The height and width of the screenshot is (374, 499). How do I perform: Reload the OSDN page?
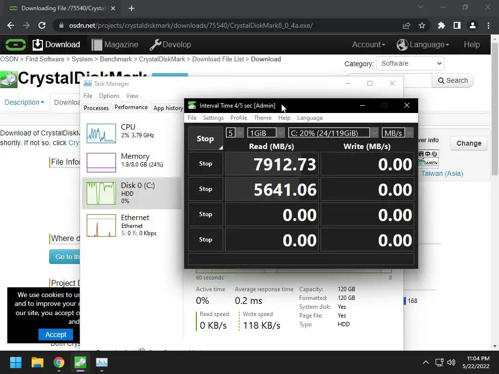click(42, 25)
